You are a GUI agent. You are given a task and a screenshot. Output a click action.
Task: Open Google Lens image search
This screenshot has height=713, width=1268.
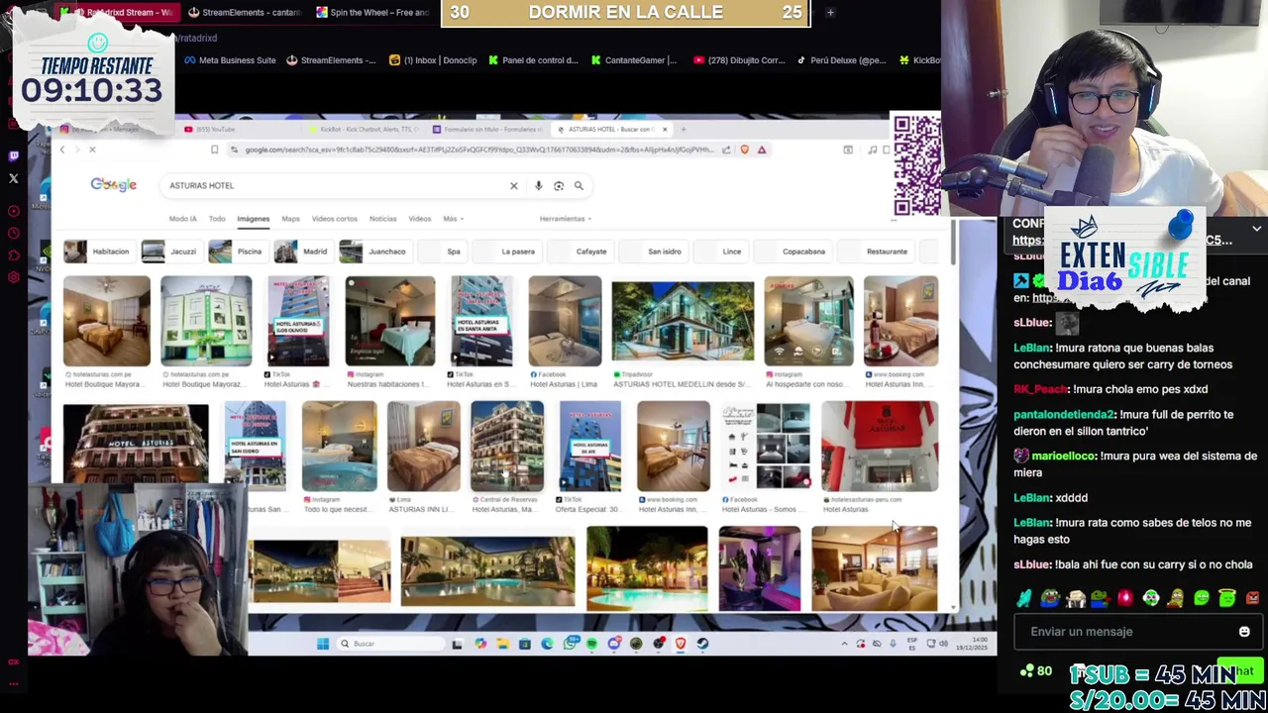559,185
